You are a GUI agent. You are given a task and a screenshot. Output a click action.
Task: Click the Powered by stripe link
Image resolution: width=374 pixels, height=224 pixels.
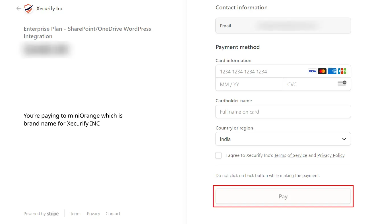pyautogui.click(x=41, y=214)
